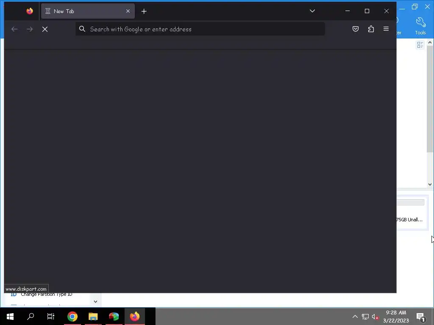
Task: Click the muted volume tray icon
Action: tap(376, 317)
